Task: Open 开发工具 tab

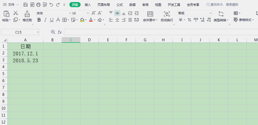Action: point(174,5)
